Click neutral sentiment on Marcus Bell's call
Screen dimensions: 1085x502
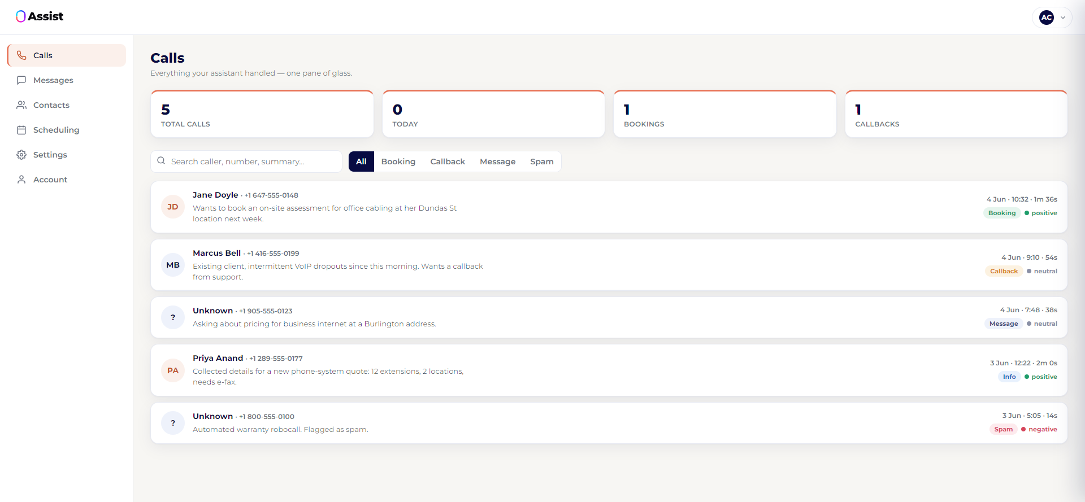click(x=1042, y=271)
